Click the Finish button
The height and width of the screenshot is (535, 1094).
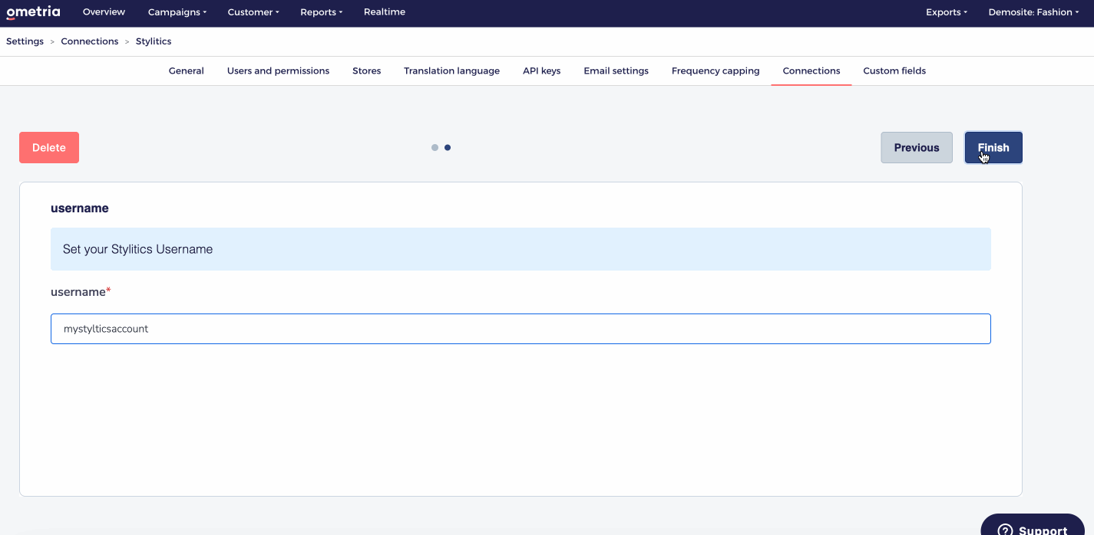click(x=993, y=148)
